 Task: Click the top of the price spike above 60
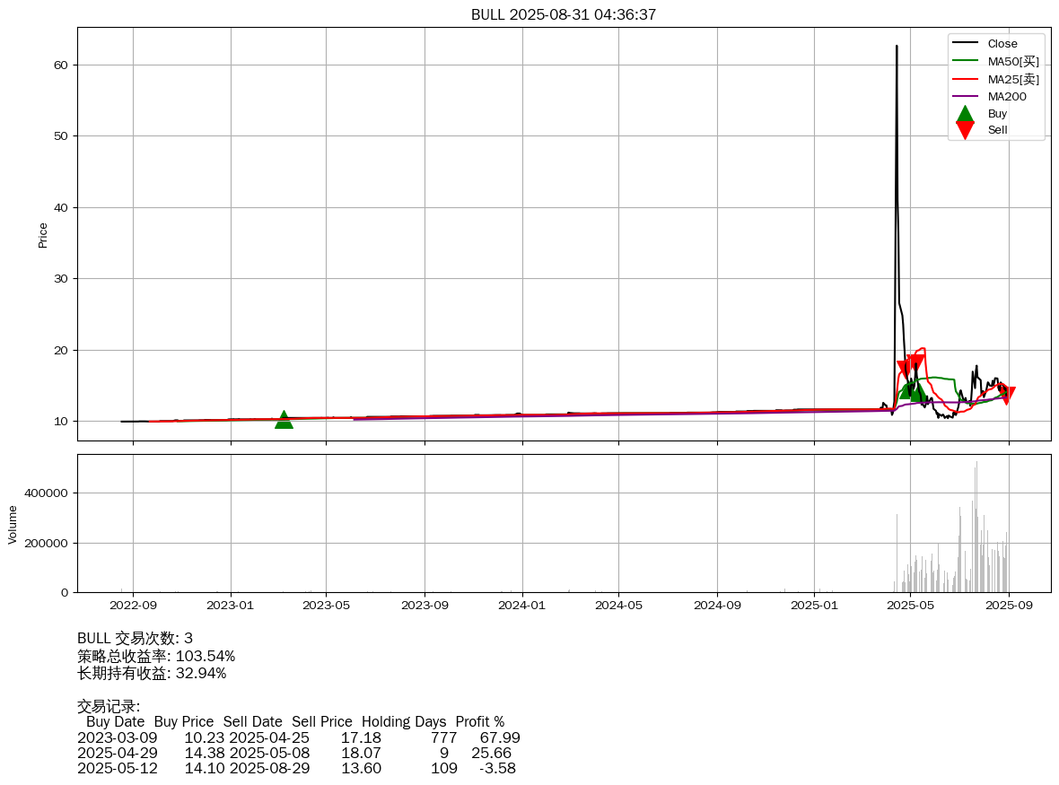point(897,47)
